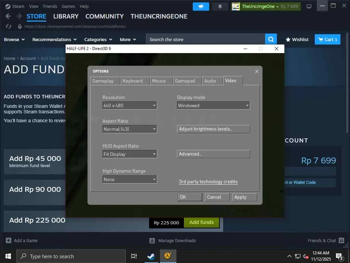Viewport: 350px width, 263px height.
Task: Open the Aspect Ratio dropdown
Action: click(130, 129)
